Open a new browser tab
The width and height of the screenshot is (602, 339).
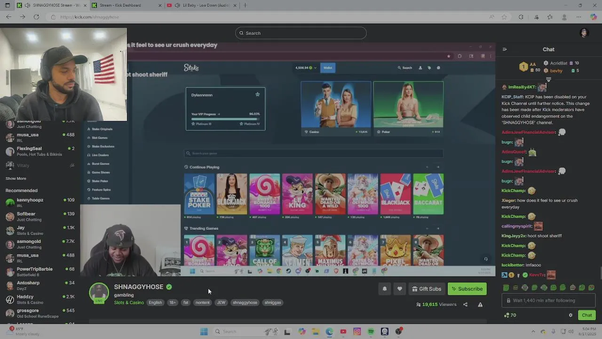[x=245, y=5]
